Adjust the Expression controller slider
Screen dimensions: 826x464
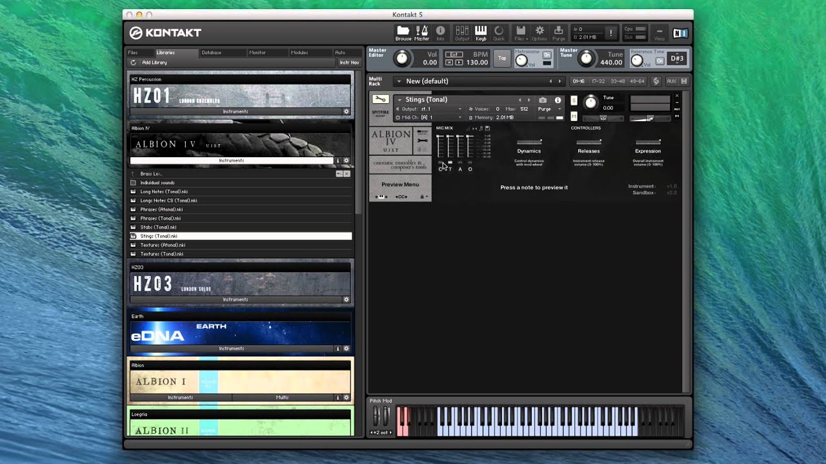coord(648,142)
